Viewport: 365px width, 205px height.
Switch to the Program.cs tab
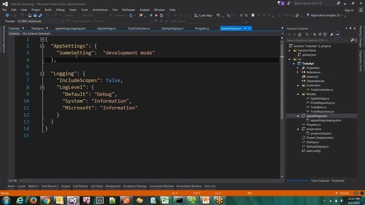202,28
